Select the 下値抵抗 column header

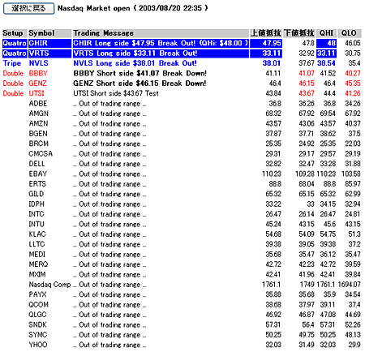(x=299, y=33)
